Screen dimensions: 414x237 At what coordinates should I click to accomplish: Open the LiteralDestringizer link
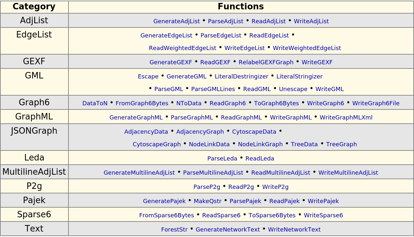241,77
